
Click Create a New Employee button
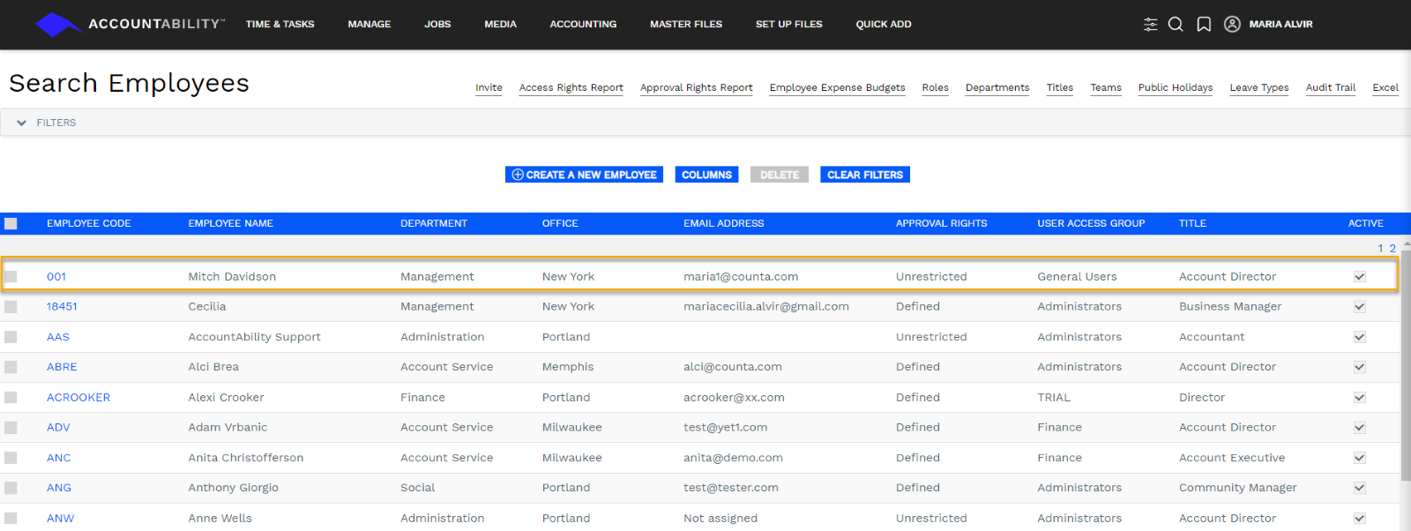coord(584,175)
